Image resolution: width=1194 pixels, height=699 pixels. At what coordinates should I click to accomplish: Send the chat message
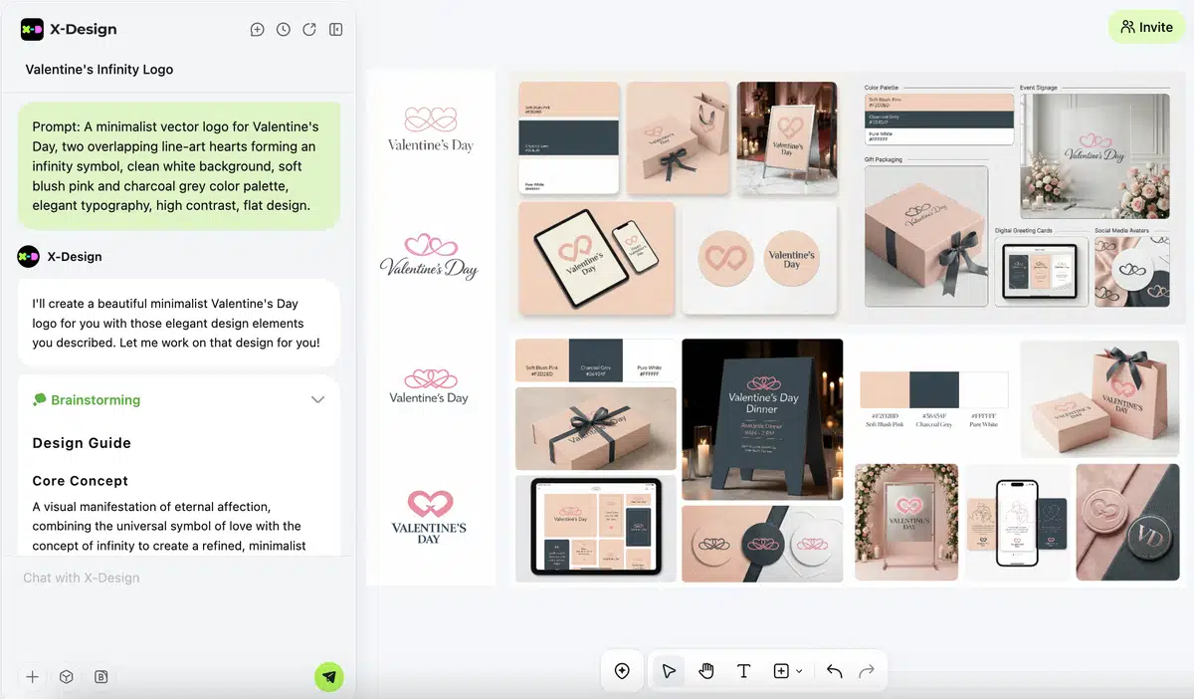(329, 677)
